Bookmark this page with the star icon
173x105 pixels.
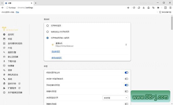[128, 8]
